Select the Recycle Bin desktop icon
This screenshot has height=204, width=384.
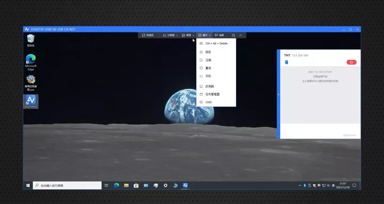30,40
